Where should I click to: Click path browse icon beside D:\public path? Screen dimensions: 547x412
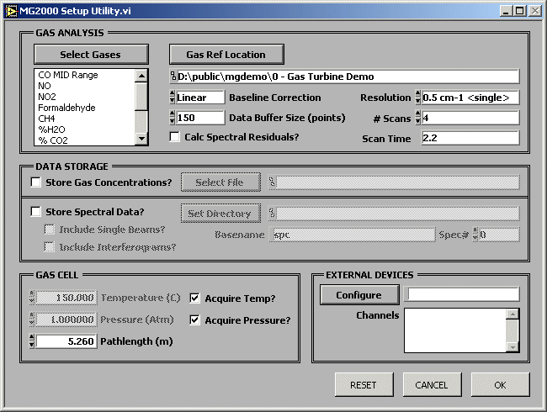click(173, 77)
